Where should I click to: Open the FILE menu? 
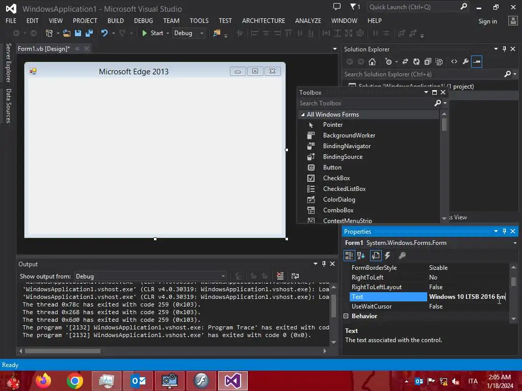coord(11,20)
